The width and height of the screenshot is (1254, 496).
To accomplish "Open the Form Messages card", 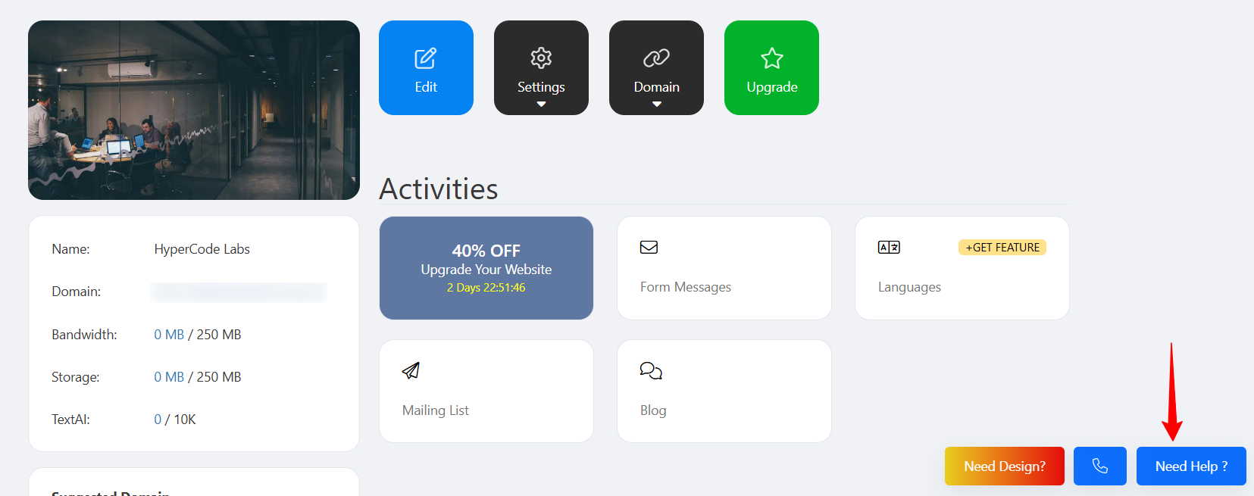I will [x=724, y=268].
